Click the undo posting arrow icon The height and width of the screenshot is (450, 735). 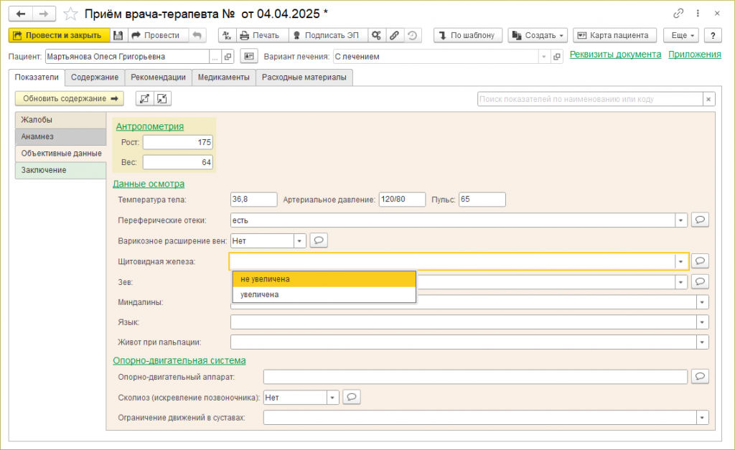pyautogui.click(x=197, y=35)
